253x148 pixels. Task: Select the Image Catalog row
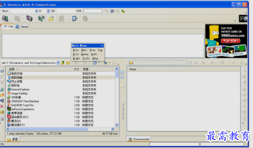[61, 93]
